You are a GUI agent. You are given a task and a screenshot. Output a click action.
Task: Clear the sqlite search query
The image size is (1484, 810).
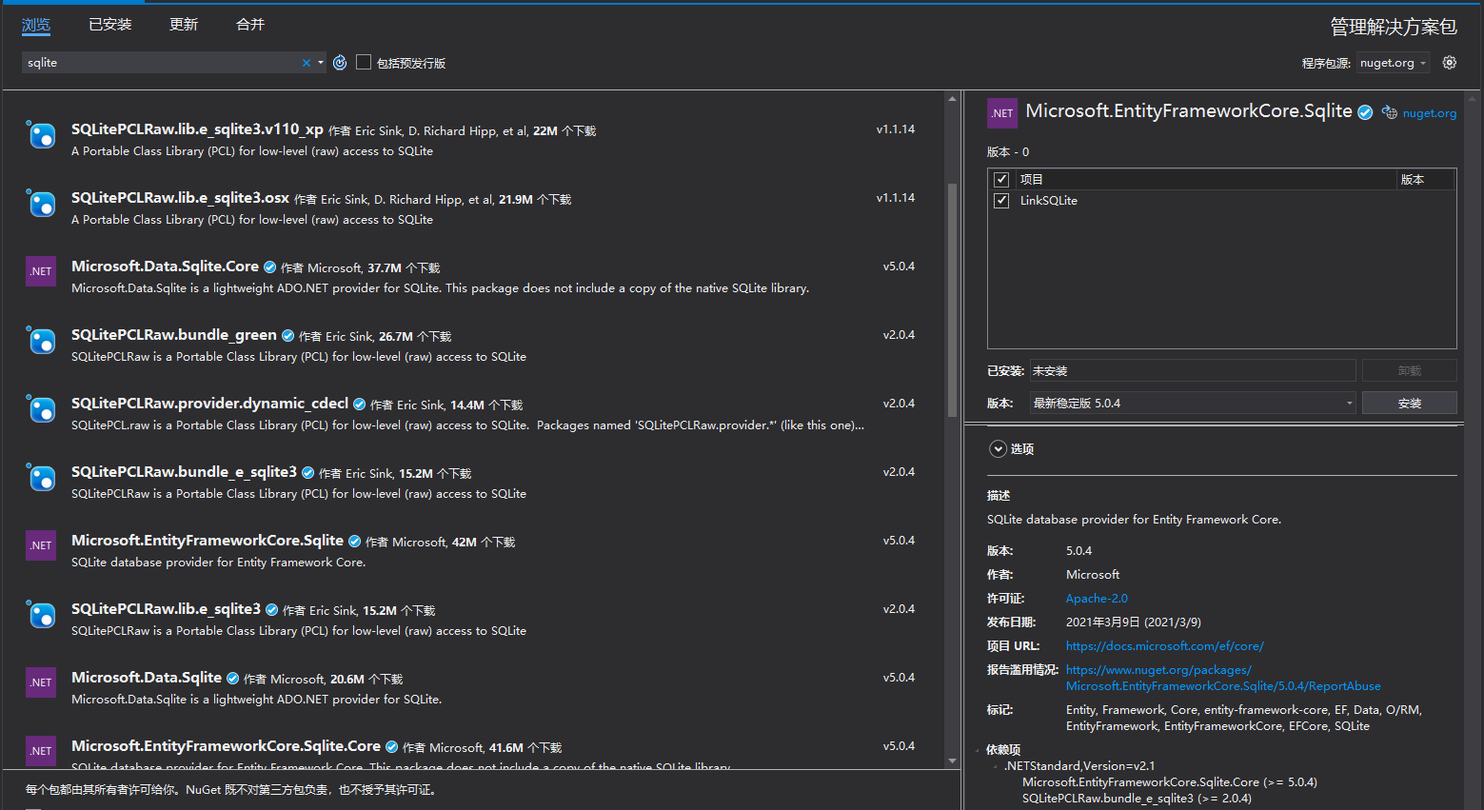pyautogui.click(x=307, y=62)
